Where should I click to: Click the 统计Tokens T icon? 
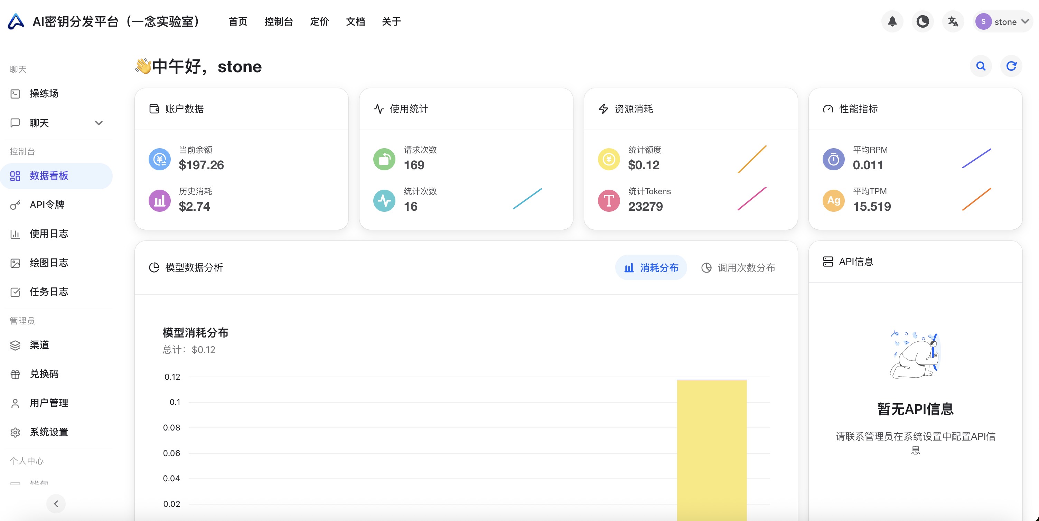point(609,201)
